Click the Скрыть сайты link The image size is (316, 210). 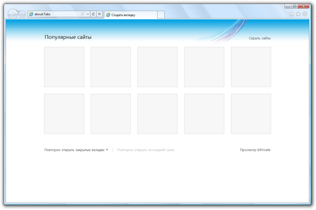[260, 38]
